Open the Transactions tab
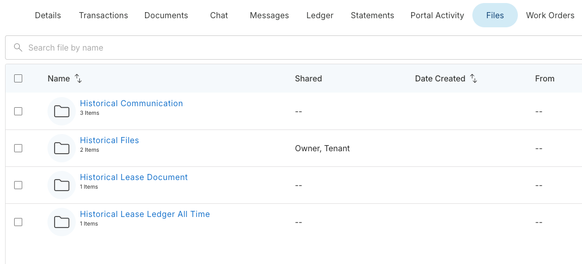The image size is (582, 264). 104,15
